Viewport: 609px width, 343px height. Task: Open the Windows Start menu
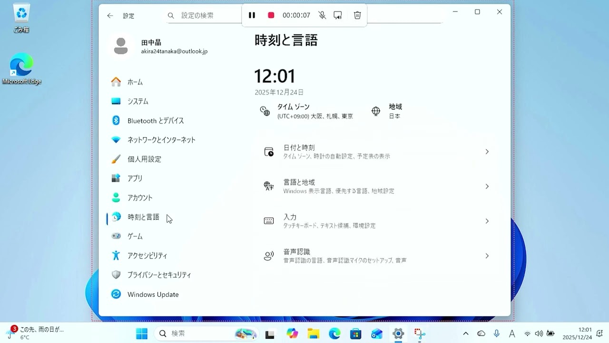pos(142,334)
